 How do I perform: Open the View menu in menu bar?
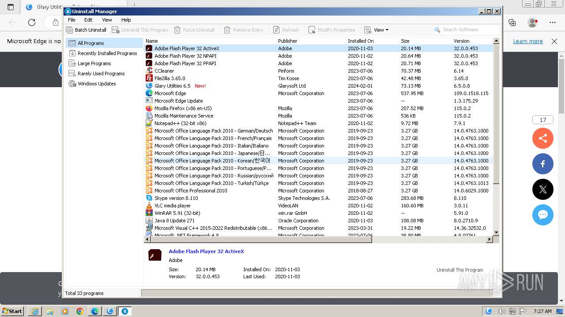coord(107,20)
